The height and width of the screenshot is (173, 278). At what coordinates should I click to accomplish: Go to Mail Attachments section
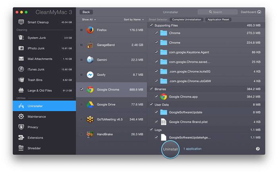click(x=44, y=59)
